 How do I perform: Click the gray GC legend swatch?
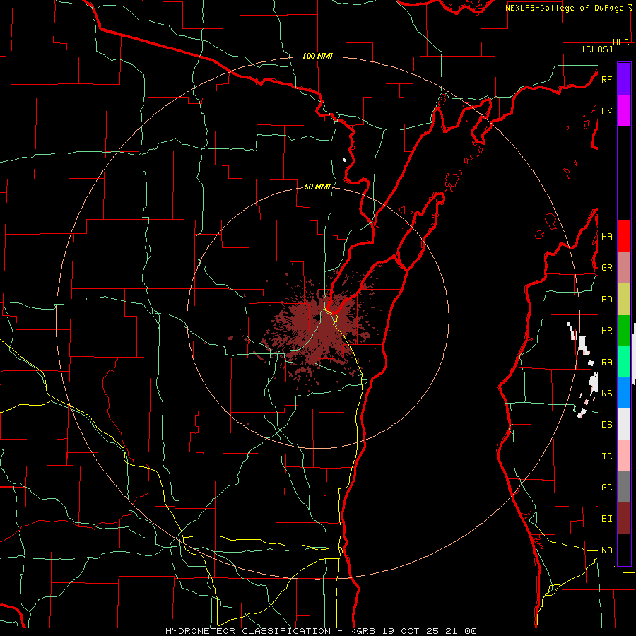coord(624,487)
